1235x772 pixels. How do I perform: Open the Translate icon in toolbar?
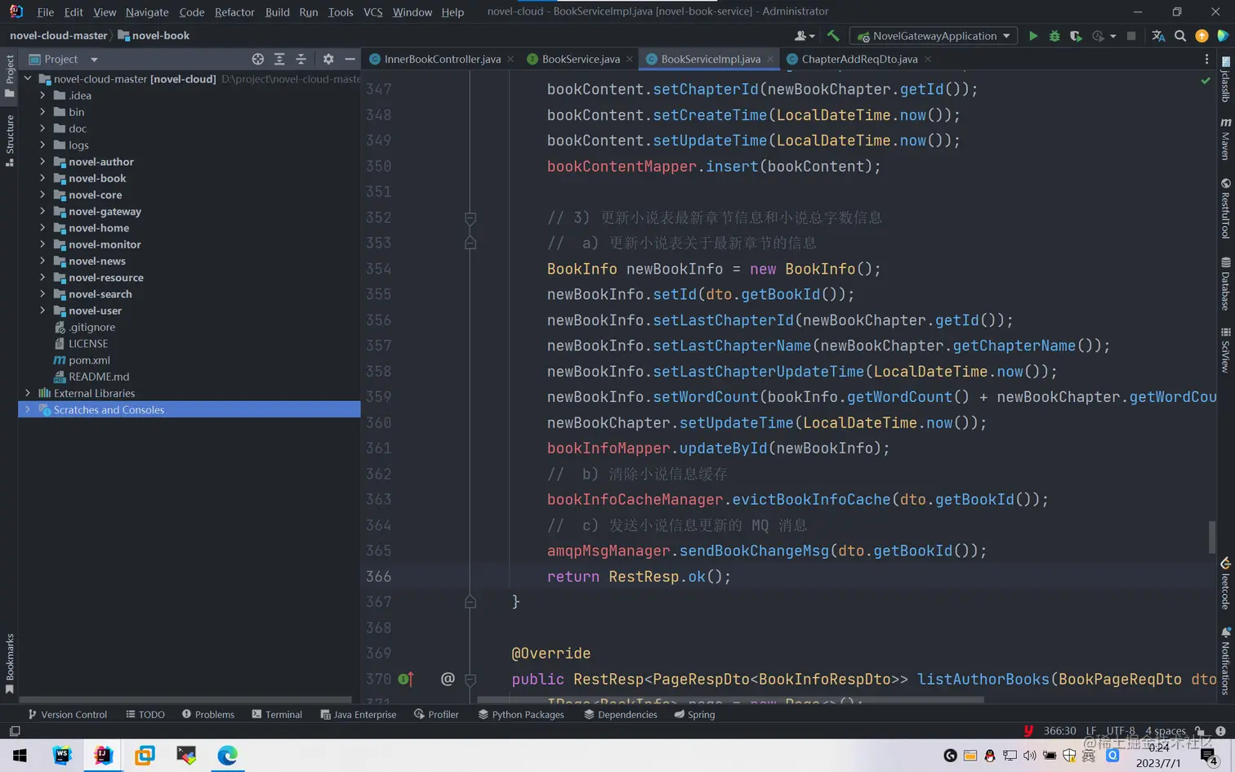pos(1158,36)
